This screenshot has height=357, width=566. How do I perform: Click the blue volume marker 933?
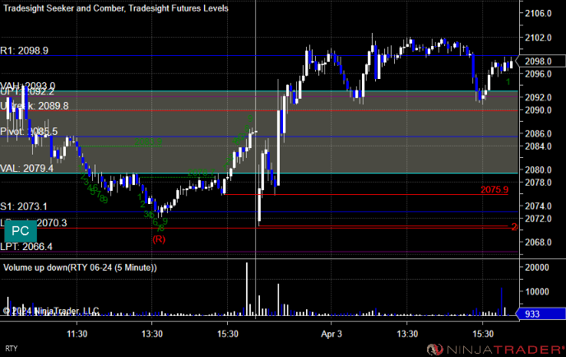[540, 314]
